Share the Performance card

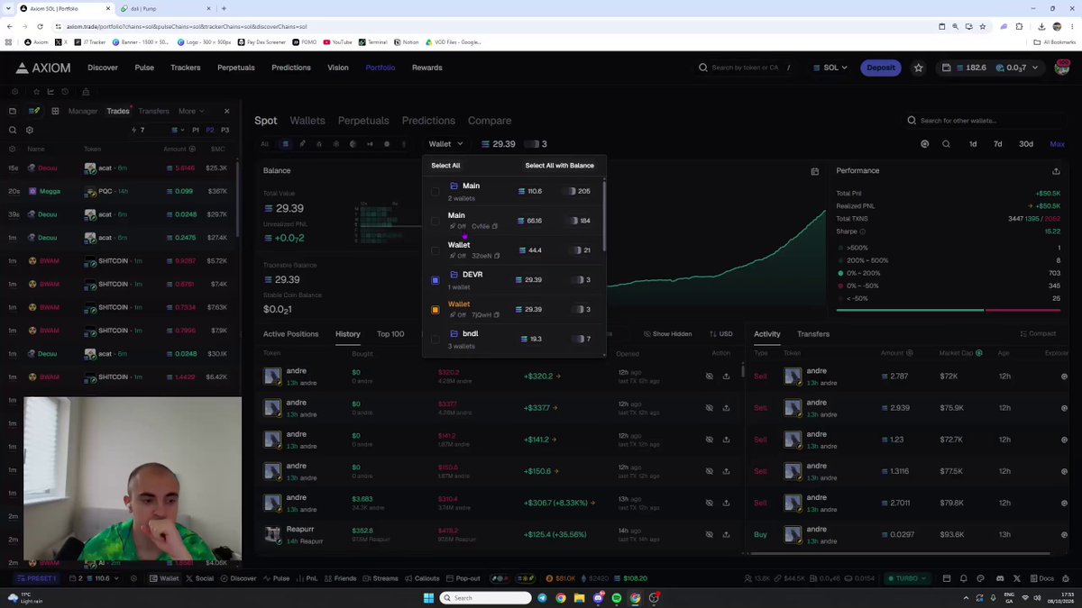1056,171
